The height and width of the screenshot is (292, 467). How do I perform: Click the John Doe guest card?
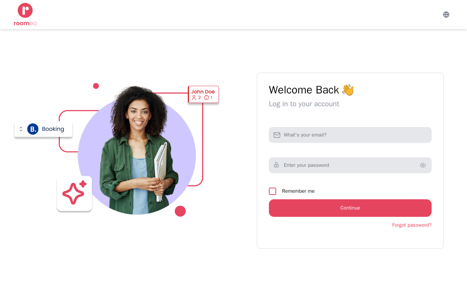tap(203, 95)
